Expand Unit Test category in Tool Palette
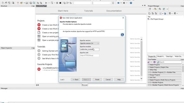Screen dimensions: 184x103 click(148, 78)
